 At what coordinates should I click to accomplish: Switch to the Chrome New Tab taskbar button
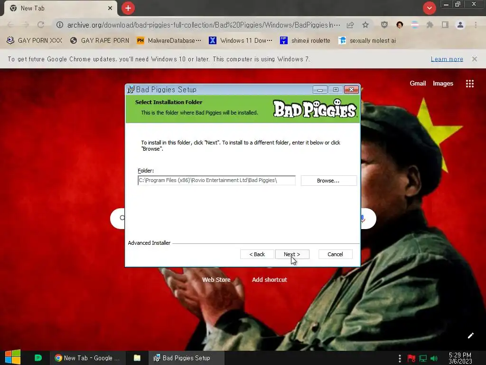pos(87,358)
